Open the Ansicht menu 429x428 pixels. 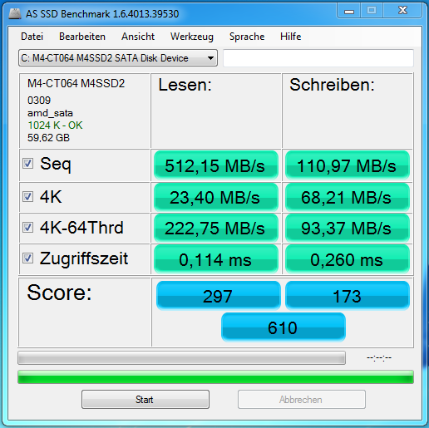point(138,37)
